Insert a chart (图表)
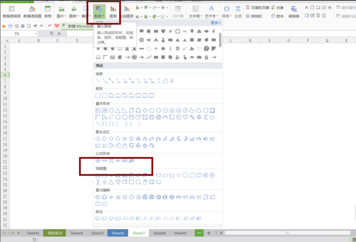This screenshot has width=356, height=242. (113, 12)
